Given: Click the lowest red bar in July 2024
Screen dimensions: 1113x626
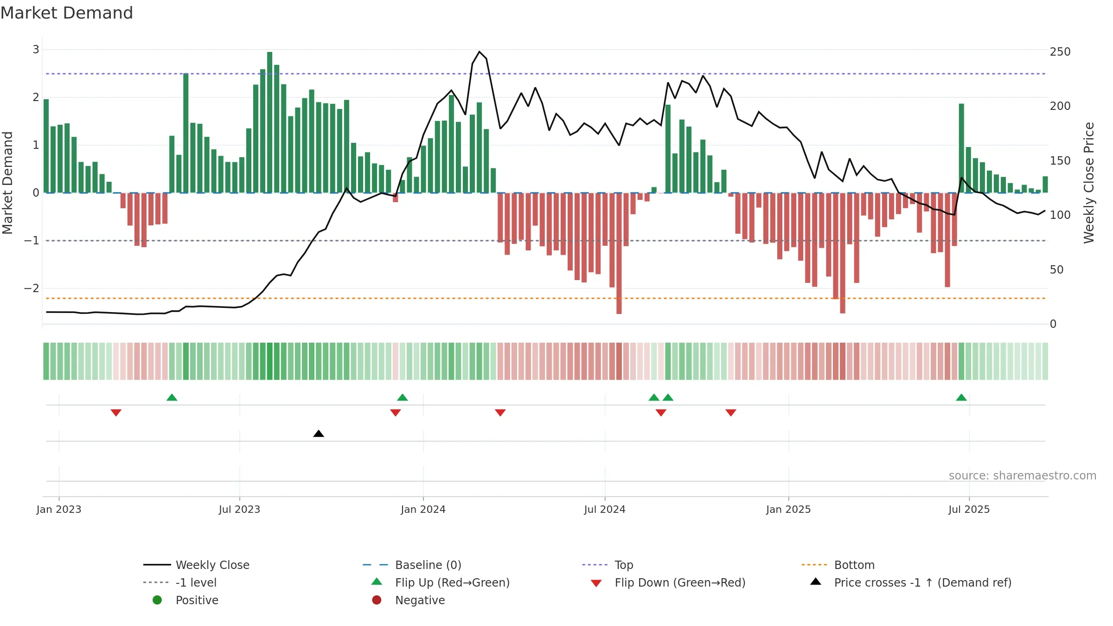Looking at the screenshot, I should [619, 253].
